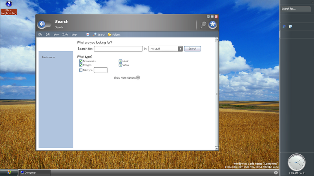
Task: Enable the File type checkbox
Action: pos(81,70)
